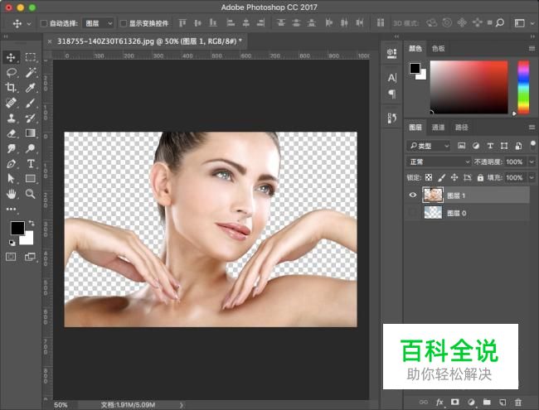Select the Gradient tool
The image size is (539, 410).
[x=30, y=133]
